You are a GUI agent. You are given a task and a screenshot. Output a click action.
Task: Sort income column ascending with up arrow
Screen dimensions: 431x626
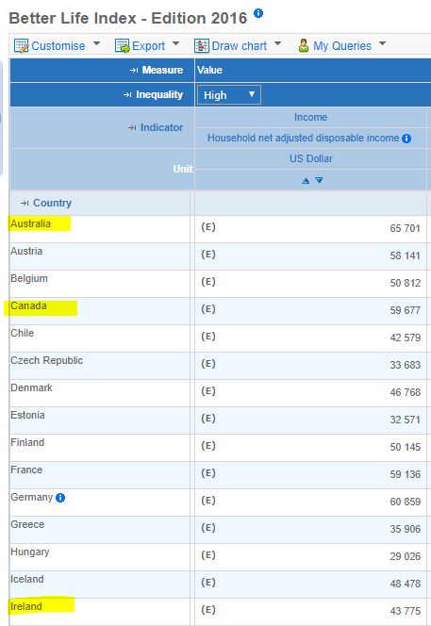click(x=306, y=181)
